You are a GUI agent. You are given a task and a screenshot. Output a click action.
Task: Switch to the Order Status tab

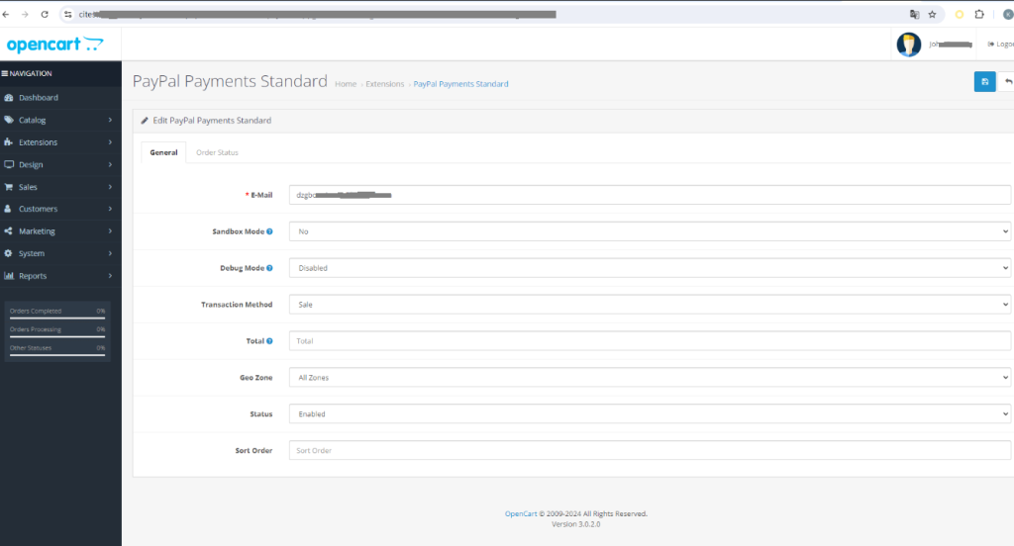(x=217, y=152)
